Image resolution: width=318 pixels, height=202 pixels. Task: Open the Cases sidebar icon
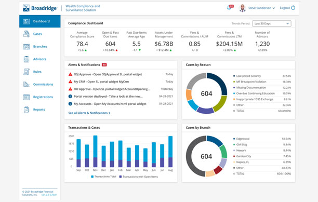click(27, 34)
